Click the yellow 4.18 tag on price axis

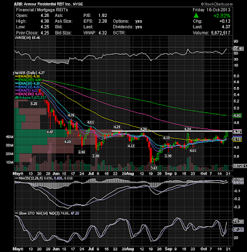[238, 140]
